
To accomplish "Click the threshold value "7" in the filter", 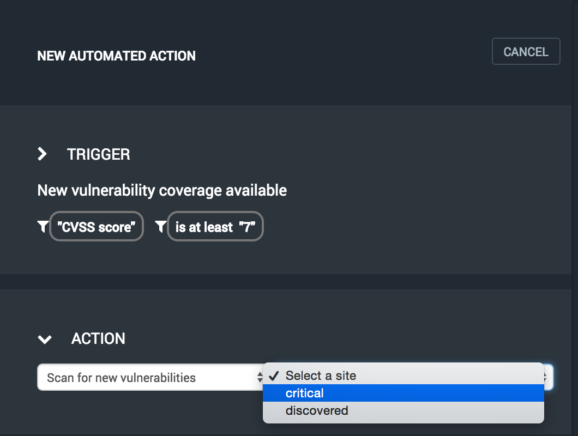I will [x=247, y=227].
